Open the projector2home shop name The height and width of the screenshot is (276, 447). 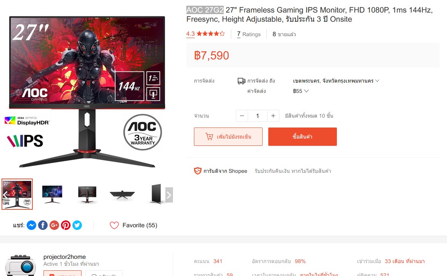point(64,257)
